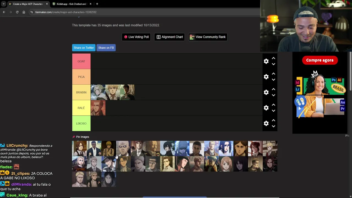Pick hooded character in bottom pool row

pyautogui.click(x=109, y=179)
